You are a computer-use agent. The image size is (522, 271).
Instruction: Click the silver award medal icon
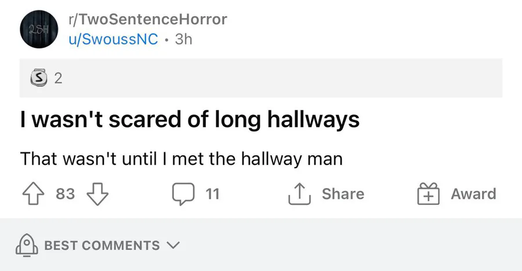(x=39, y=78)
